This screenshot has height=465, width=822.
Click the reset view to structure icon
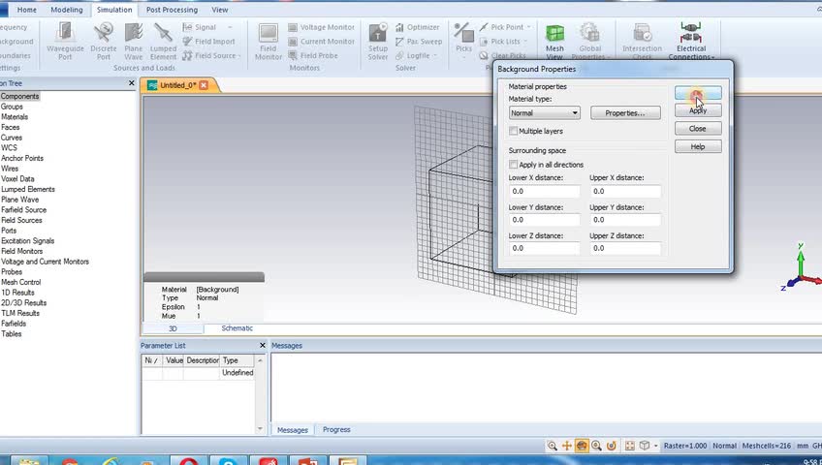pyautogui.click(x=630, y=446)
